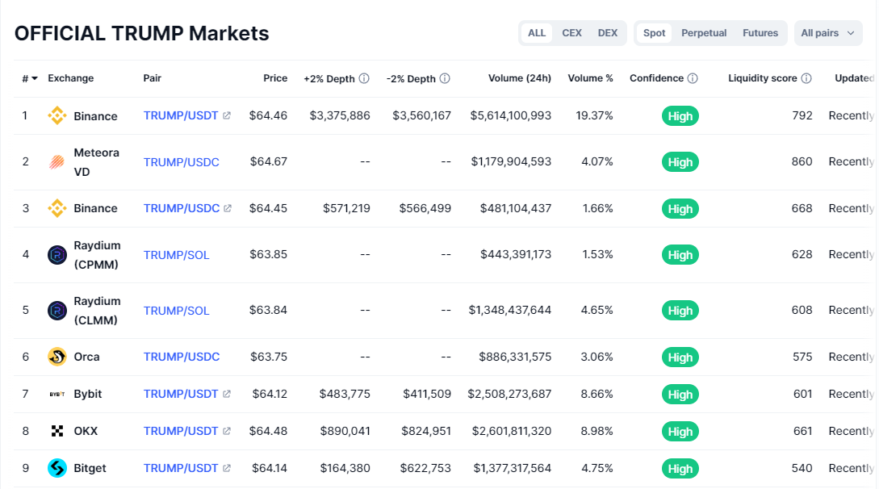Sort by the Exchange column header
This screenshot has width=879, height=489.
71,77
